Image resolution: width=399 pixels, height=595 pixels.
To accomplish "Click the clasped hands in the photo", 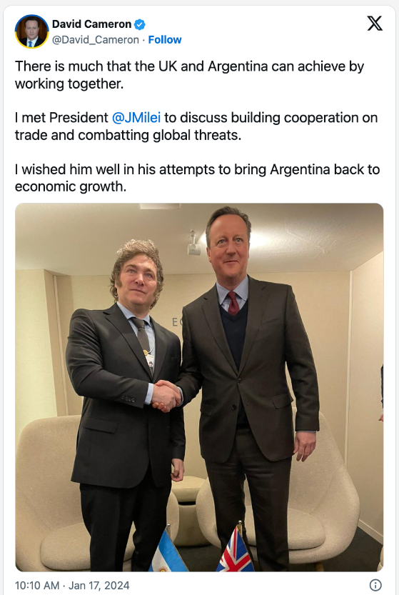I will (x=166, y=396).
